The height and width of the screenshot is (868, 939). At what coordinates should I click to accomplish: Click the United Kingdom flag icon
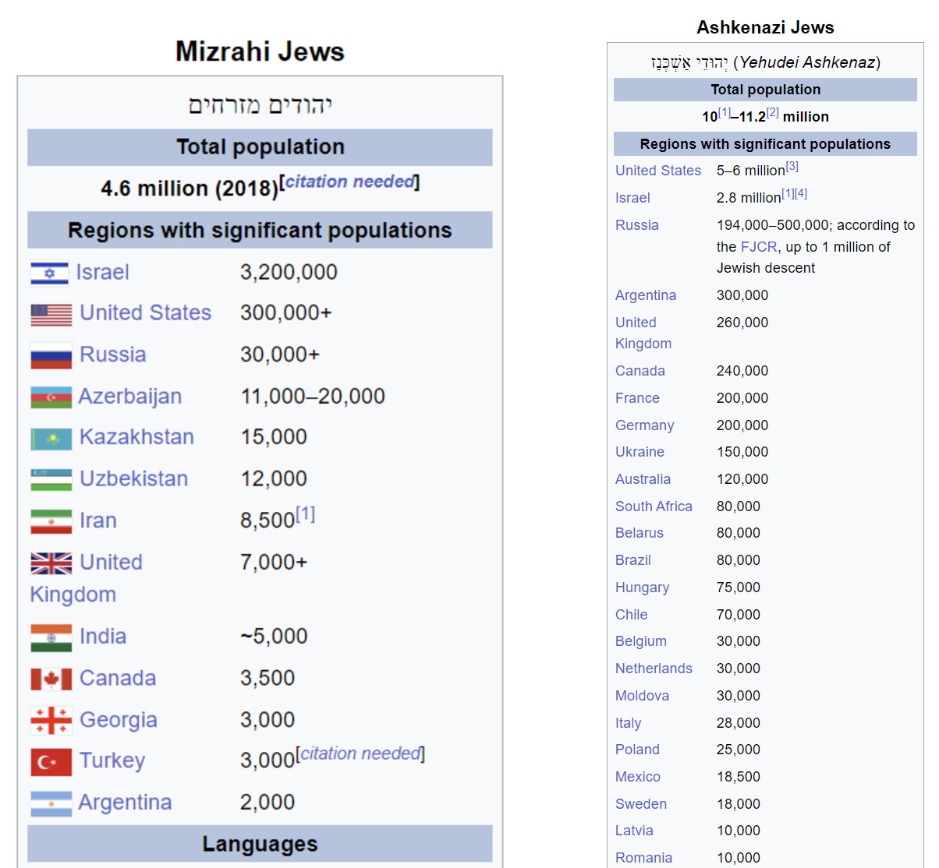[x=51, y=563]
